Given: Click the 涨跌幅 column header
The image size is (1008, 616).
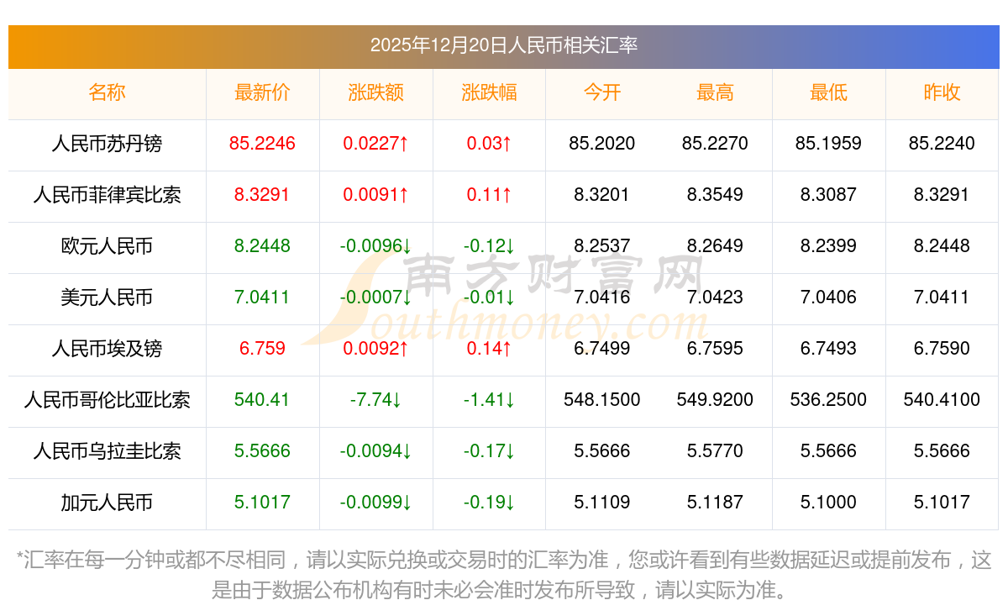Looking at the screenshot, I should point(489,92).
